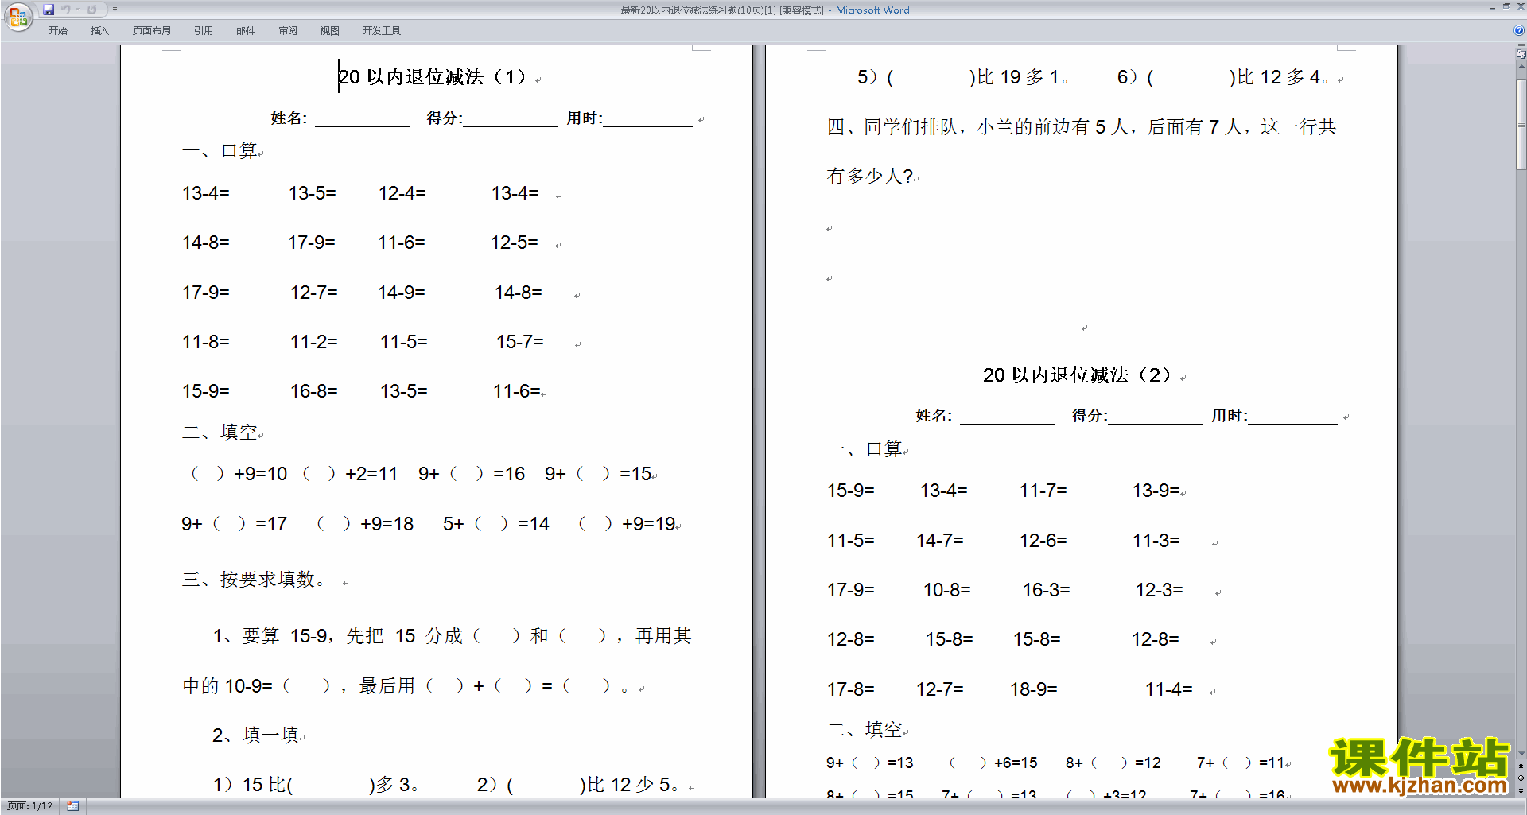Click the problem 10-8= on second page
Viewport: 1527px width, 815px height.
click(x=946, y=590)
